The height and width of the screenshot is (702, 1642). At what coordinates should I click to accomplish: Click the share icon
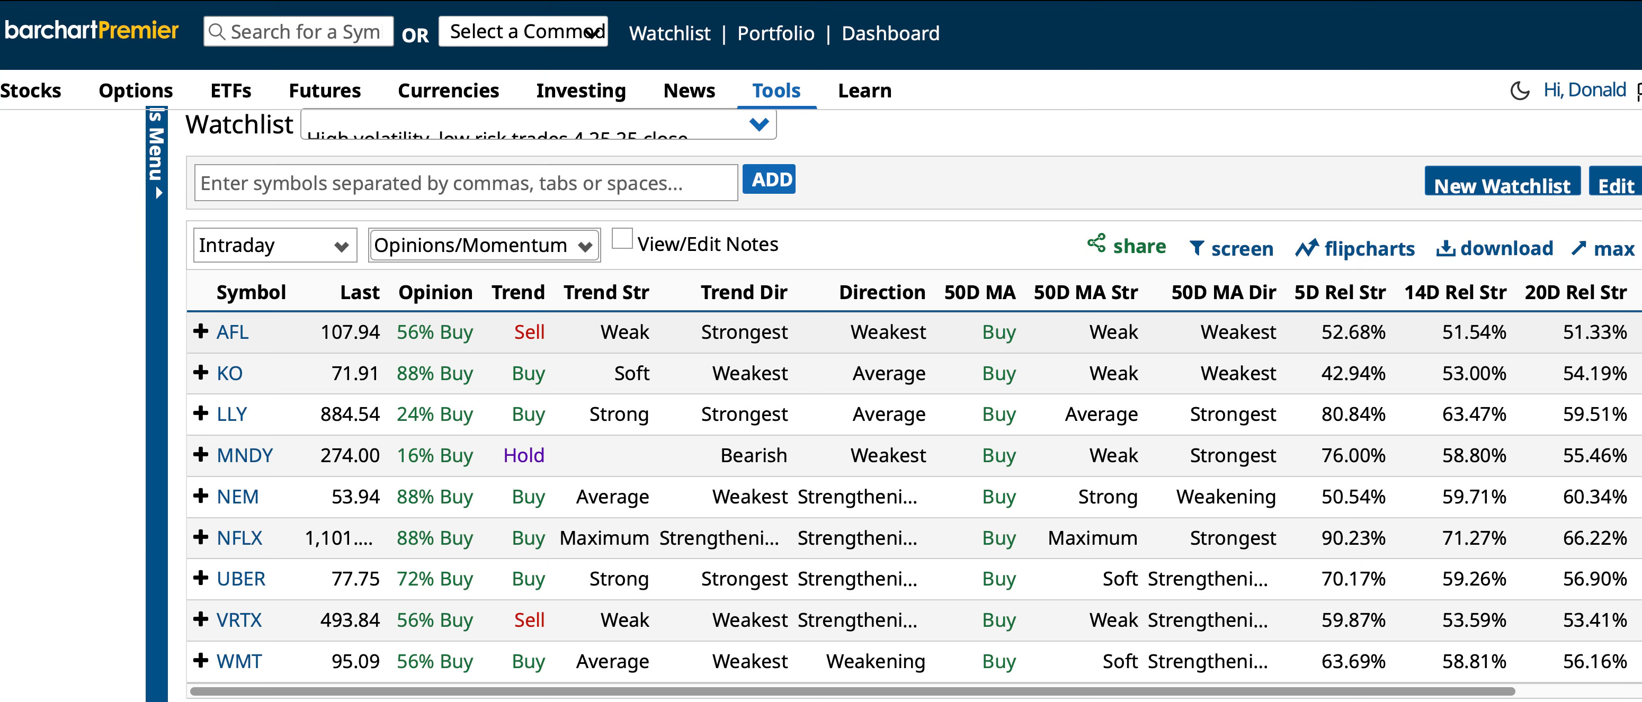(1096, 242)
